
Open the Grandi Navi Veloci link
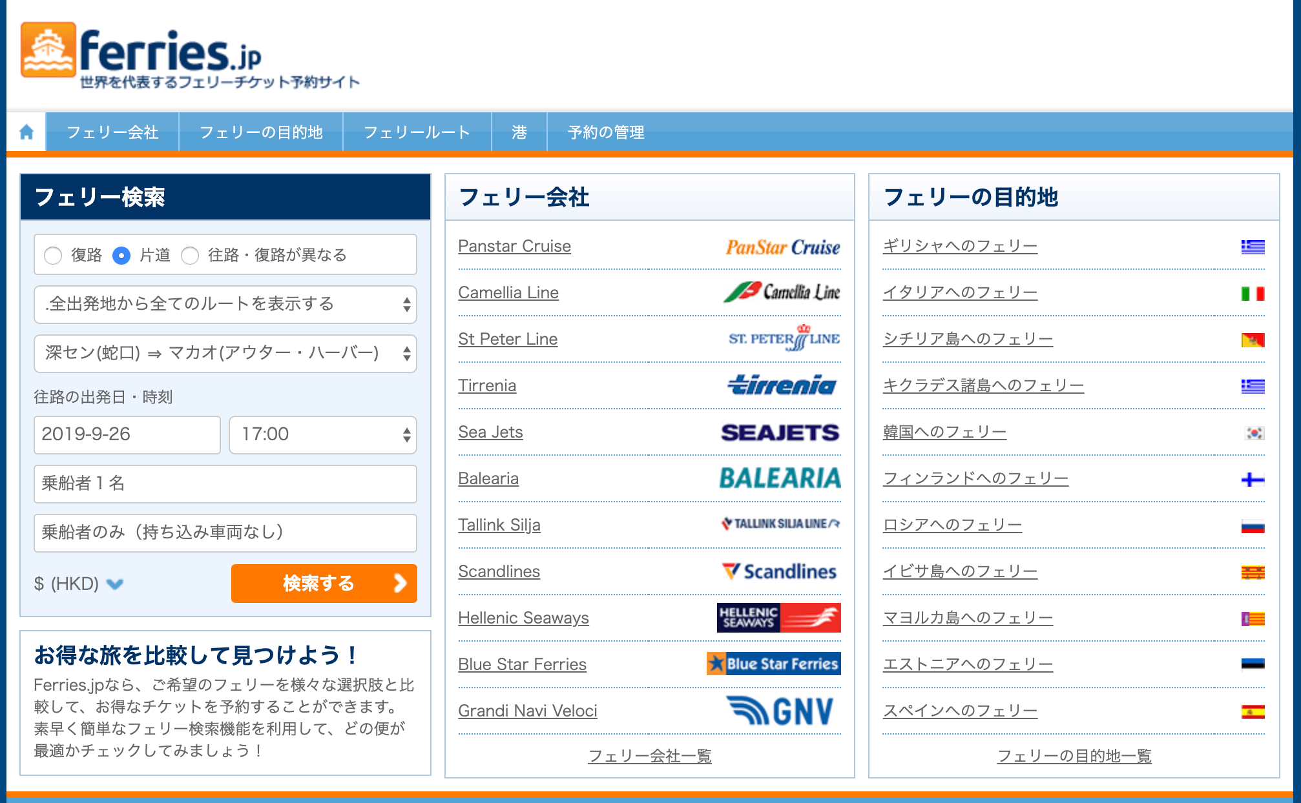[527, 711]
